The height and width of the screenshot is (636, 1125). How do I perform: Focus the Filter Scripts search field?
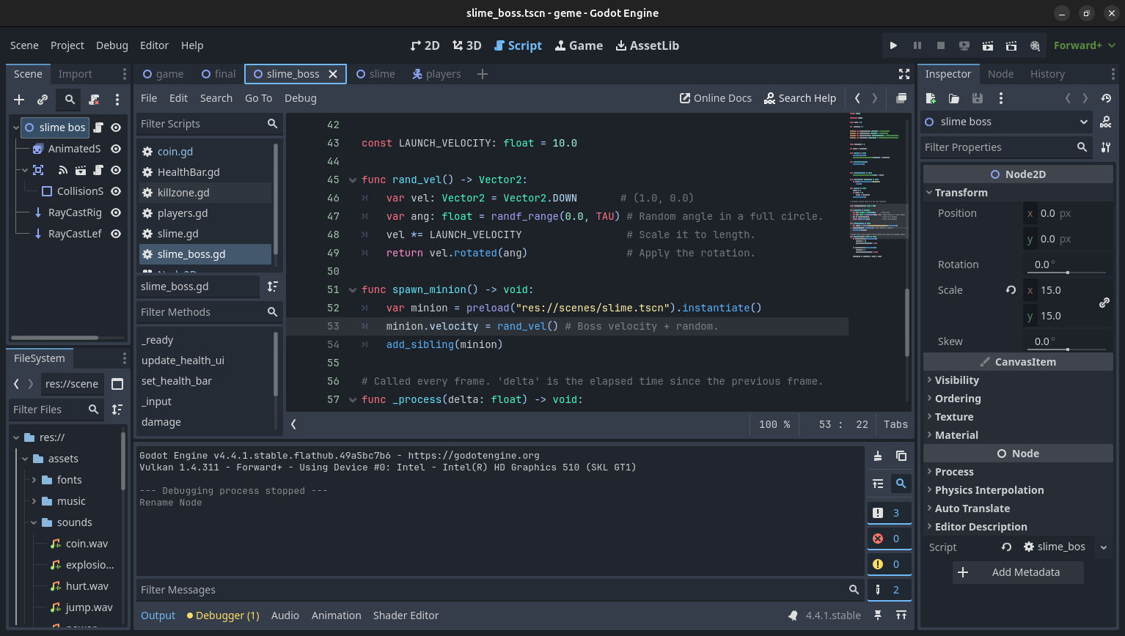209,124
